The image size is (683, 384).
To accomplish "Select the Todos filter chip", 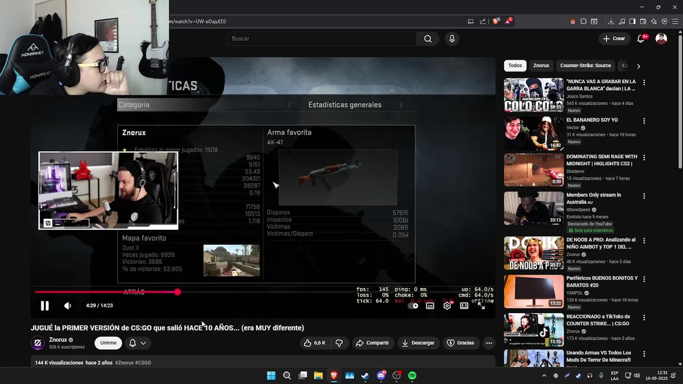I will click(515, 66).
